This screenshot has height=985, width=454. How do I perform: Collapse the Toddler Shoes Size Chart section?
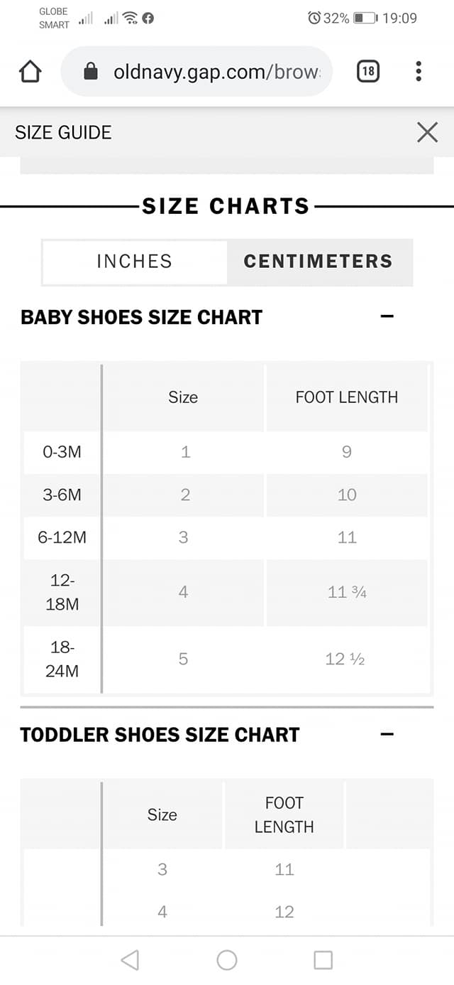point(387,734)
